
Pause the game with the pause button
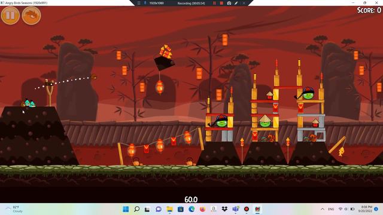click(10, 16)
